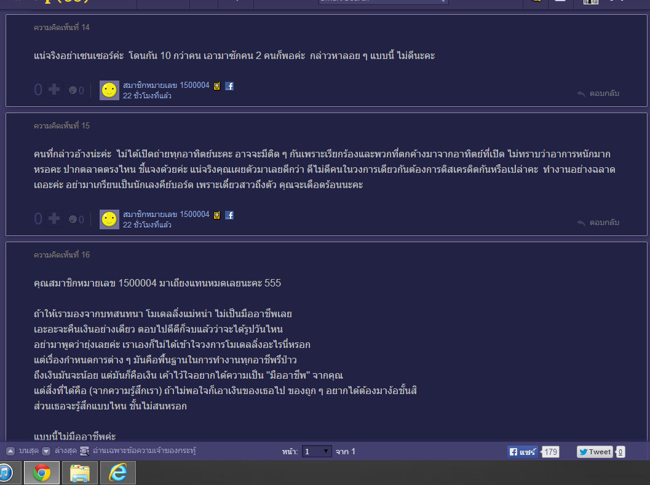
Task: Click the Facebook share count 179
Action: 550,452
